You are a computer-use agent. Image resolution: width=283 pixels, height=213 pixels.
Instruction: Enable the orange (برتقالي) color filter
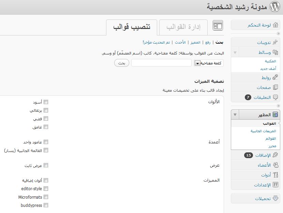tap(46, 110)
